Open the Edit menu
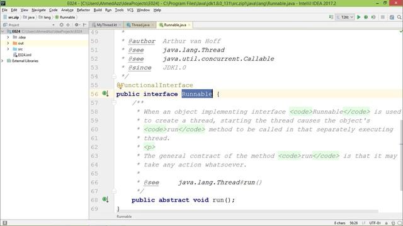The image size is (403, 226). point(14,10)
